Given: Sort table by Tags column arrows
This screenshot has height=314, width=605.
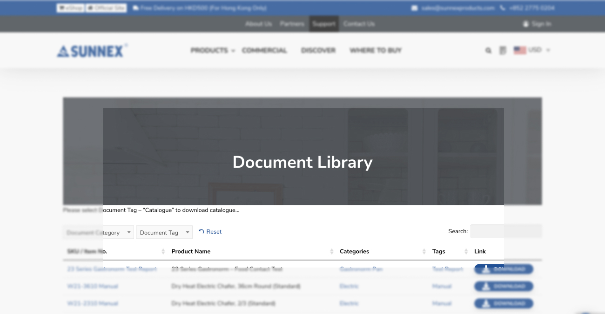Looking at the screenshot, I should tap(466, 251).
